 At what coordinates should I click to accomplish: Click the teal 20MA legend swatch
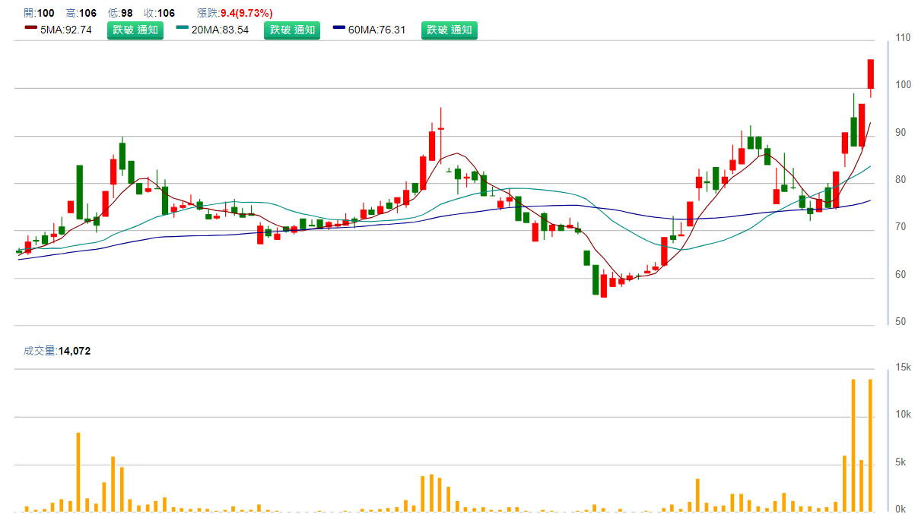(183, 29)
